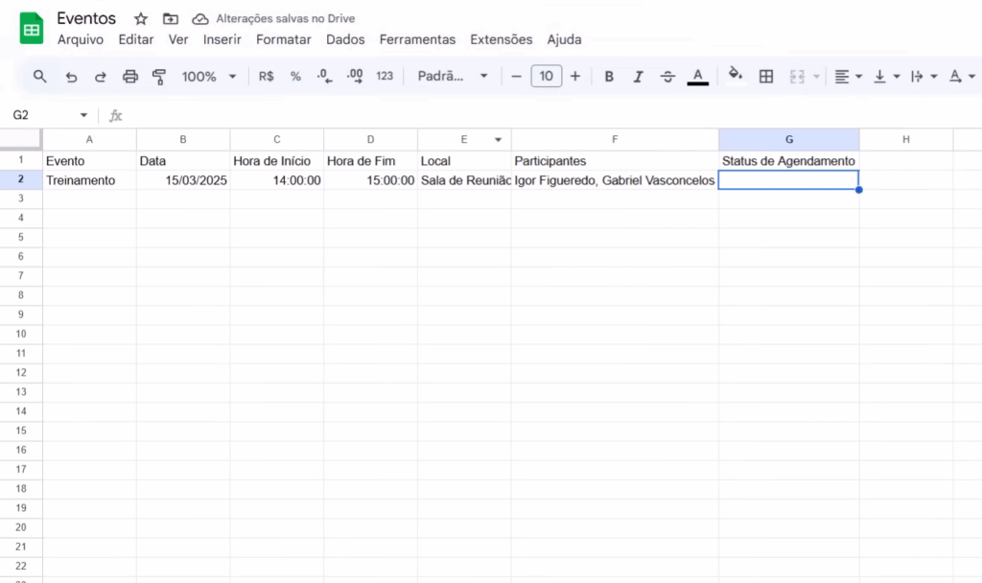Star the Eventos document
This screenshot has width=982, height=583.
tap(141, 19)
